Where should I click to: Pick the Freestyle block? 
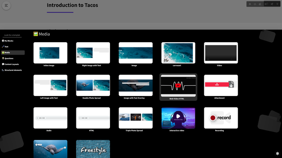point(93,149)
